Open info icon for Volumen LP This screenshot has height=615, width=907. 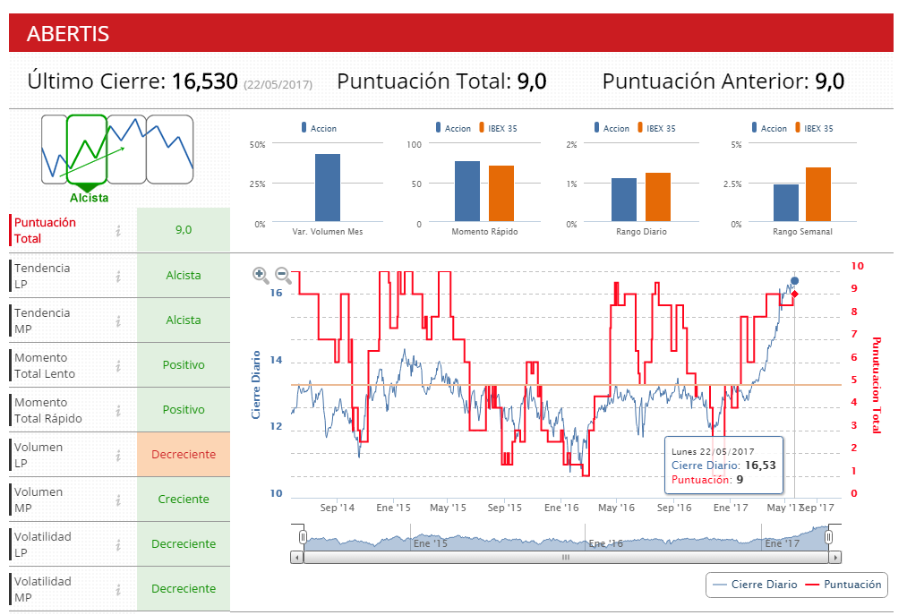(x=118, y=456)
